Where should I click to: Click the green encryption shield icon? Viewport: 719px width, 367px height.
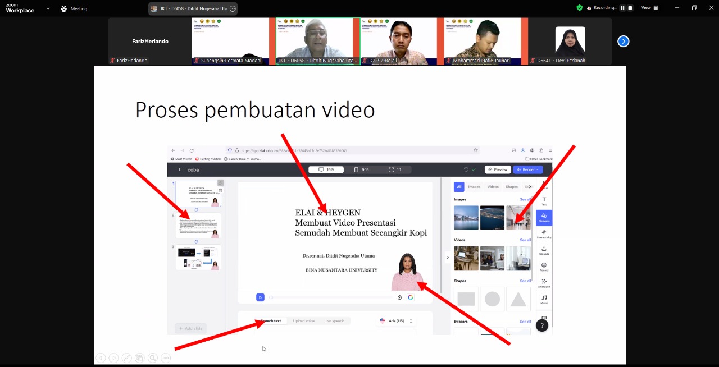tap(579, 8)
